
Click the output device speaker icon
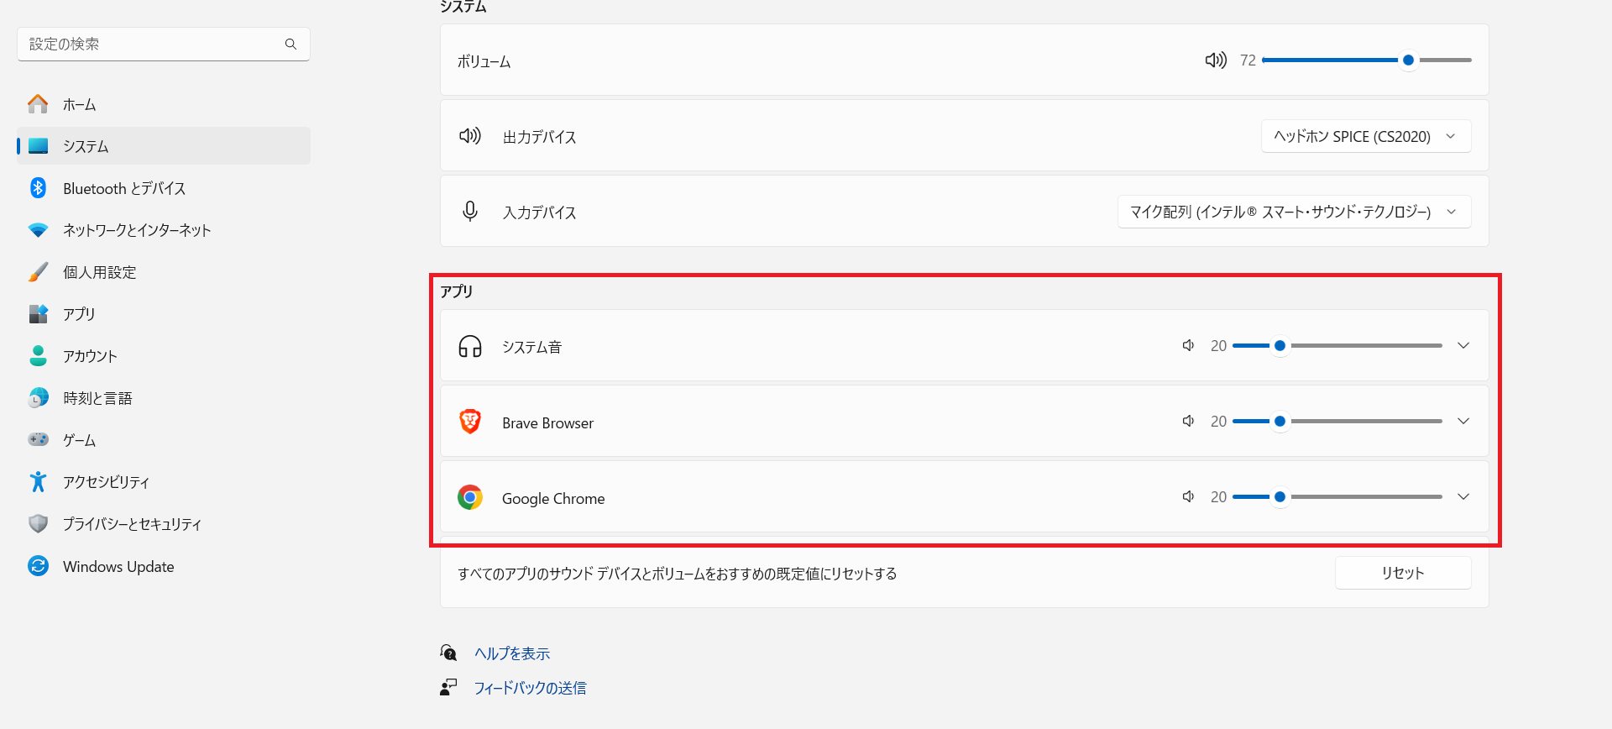[x=470, y=136]
